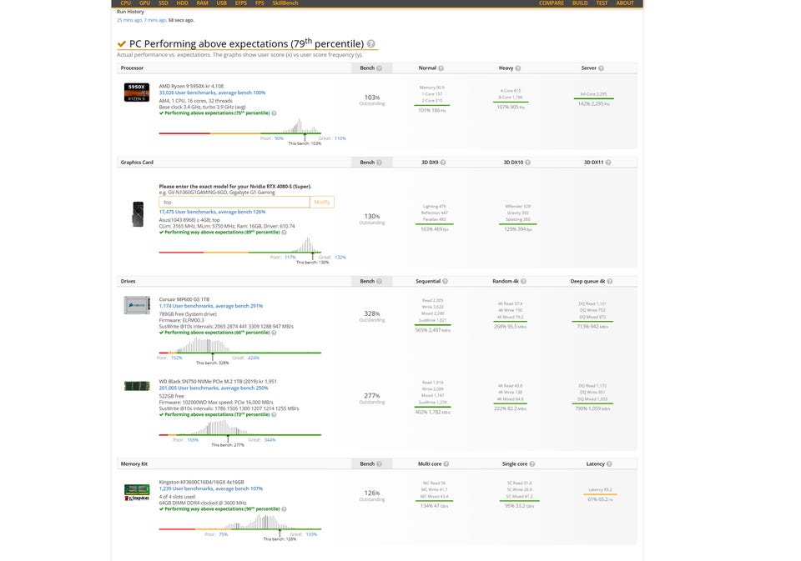
Task: Click Bench help icon in Memory Kit header
Action: pyautogui.click(x=379, y=464)
